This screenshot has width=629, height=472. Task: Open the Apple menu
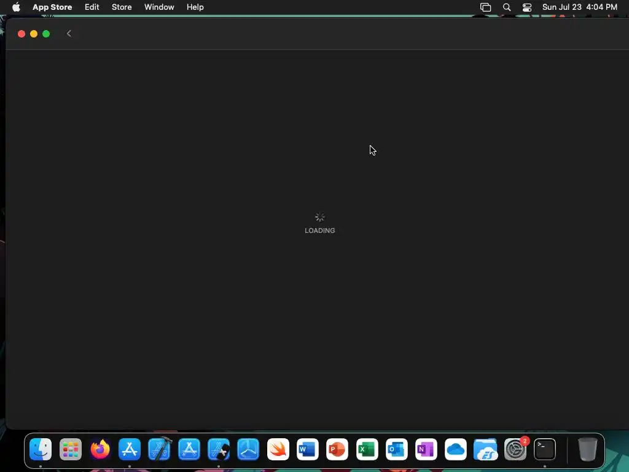click(16, 7)
